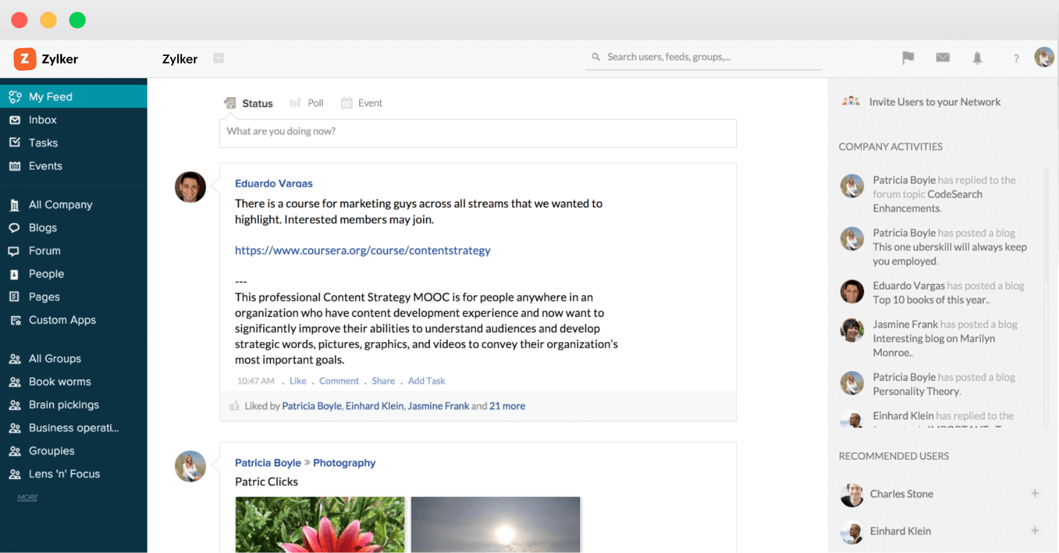Click Add Task under the post
The image size is (1059, 553).
426,381
